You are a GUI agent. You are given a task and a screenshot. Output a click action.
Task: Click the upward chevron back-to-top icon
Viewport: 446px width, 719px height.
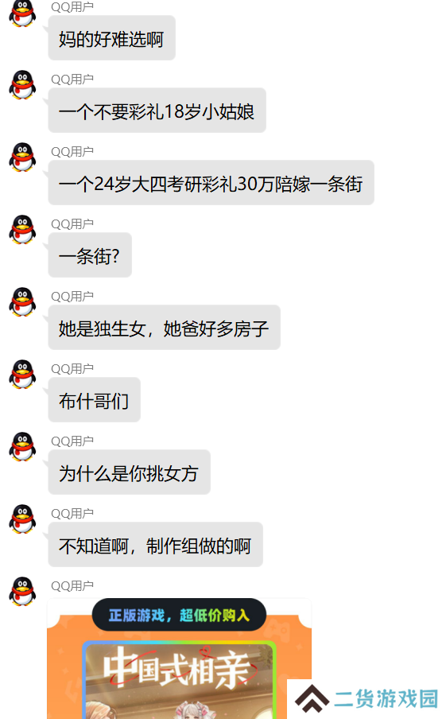(312, 699)
